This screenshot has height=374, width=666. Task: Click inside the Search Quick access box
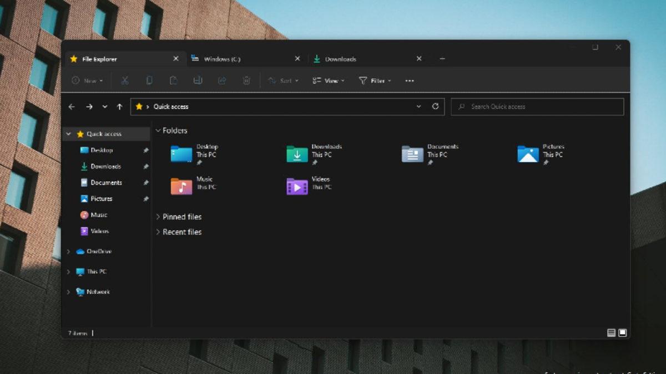537,106
